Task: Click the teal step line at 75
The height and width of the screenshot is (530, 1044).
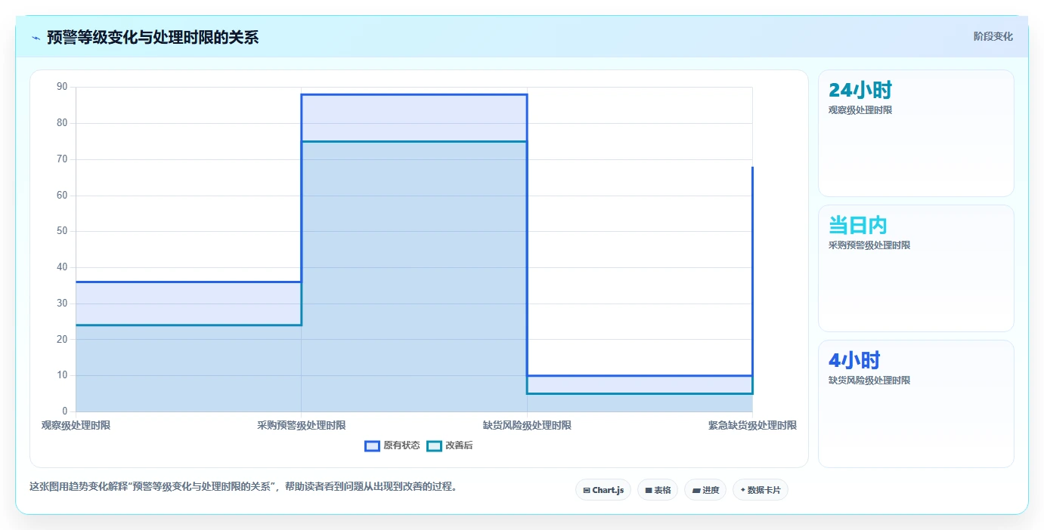Action: pyautogui.click(x=414, y=141)
